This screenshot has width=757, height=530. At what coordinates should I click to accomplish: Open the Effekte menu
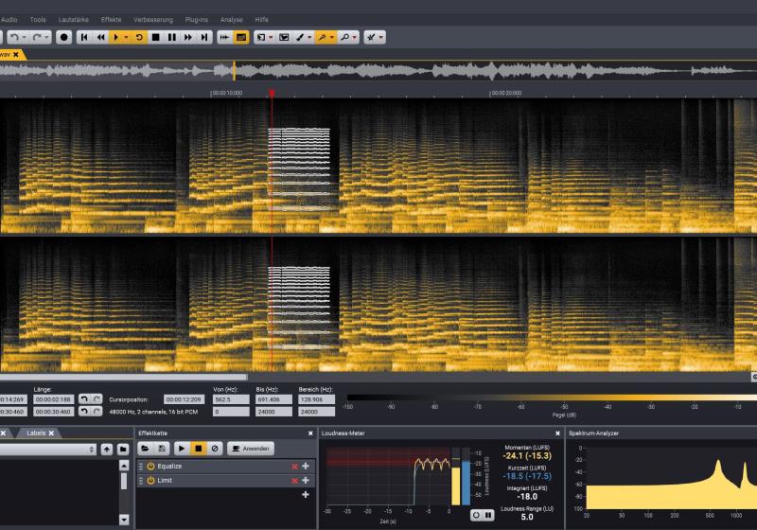coord(111,19)
